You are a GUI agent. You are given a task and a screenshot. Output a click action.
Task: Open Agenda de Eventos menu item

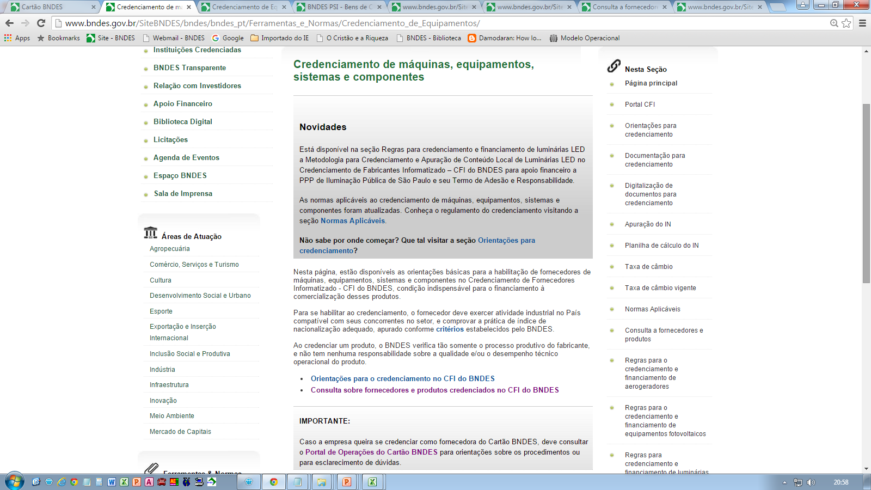186,157
